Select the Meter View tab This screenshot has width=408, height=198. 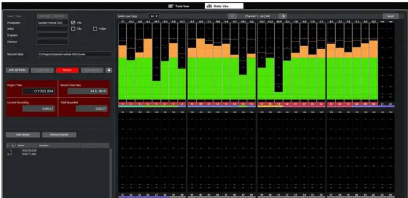click(224, 6)
